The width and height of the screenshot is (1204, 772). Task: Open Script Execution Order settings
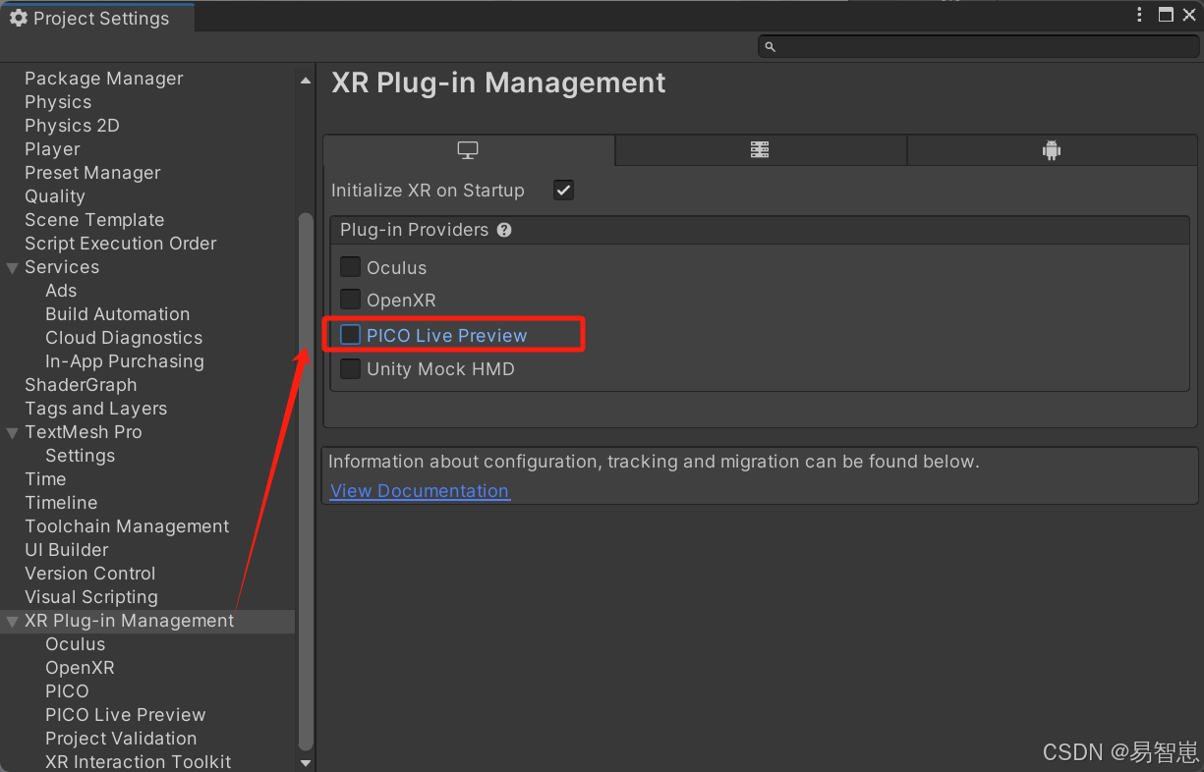tap(121, 244)
